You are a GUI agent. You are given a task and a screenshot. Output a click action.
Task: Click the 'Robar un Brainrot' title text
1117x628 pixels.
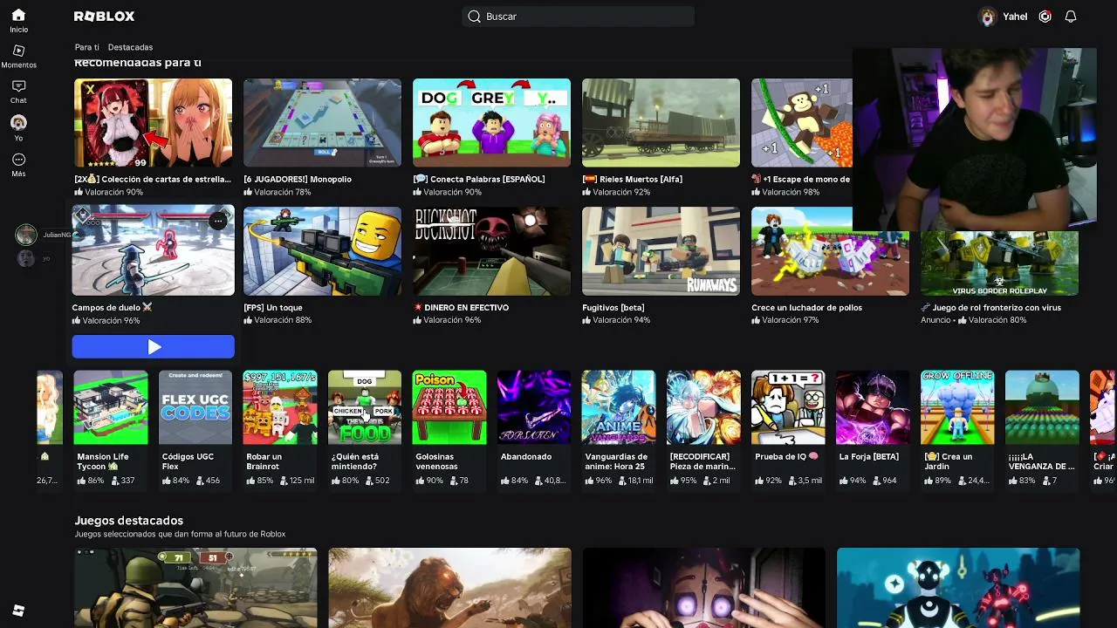(264, 461)
